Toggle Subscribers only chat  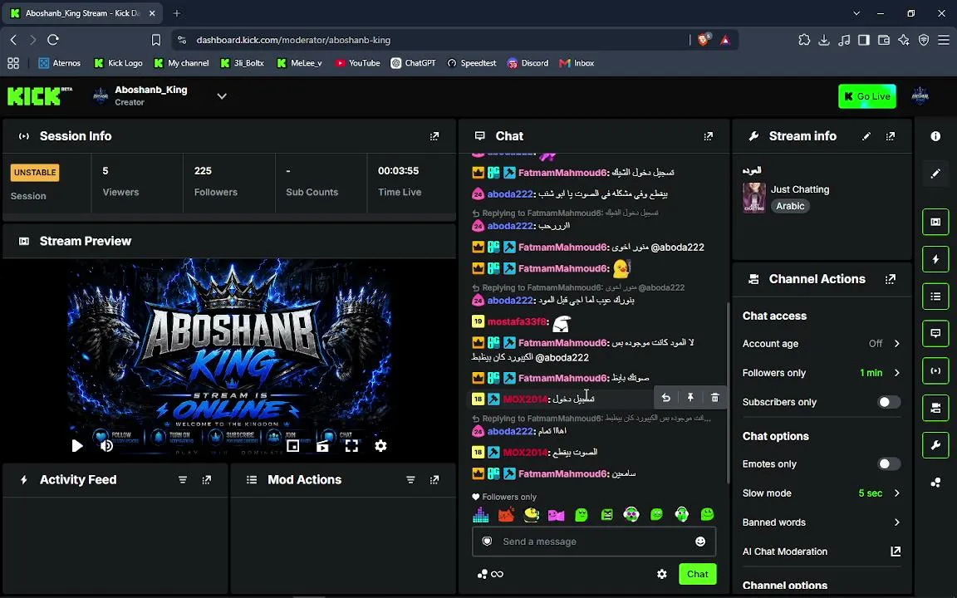pyautogui.click(x=888, y=401)
